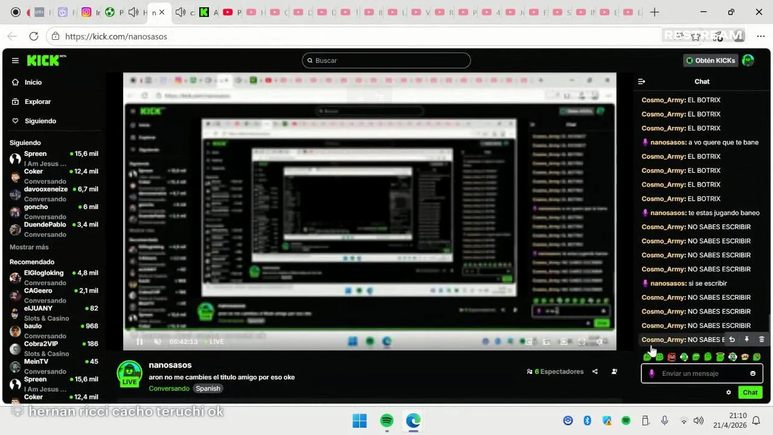The height and width of the screenshot is (435, 773).
Task: Open Cobra2VIP's recommended channel
Action: (54, 349)
